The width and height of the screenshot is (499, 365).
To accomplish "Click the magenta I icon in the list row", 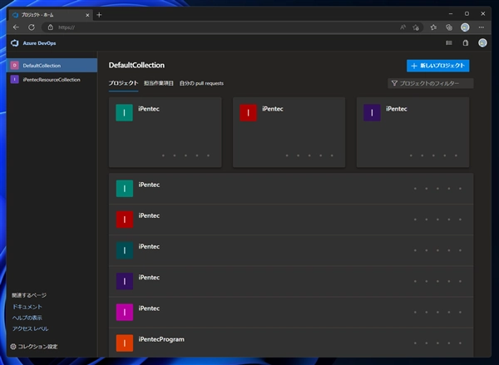I will [x=125, y=312].
